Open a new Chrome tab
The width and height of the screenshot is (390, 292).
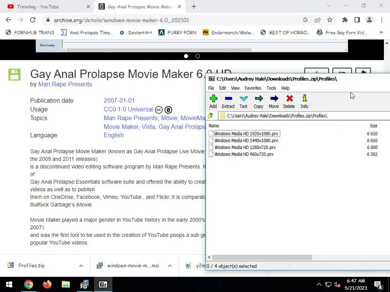tap(194, 7)
